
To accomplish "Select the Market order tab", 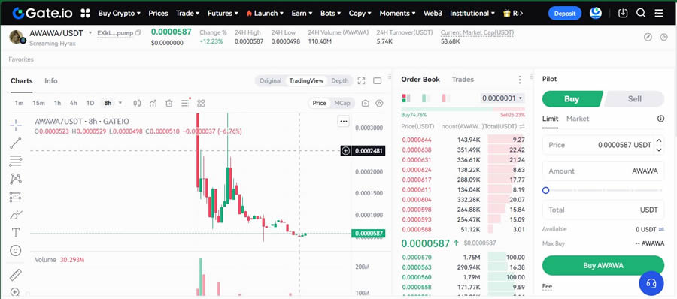I will pos(578,119).
